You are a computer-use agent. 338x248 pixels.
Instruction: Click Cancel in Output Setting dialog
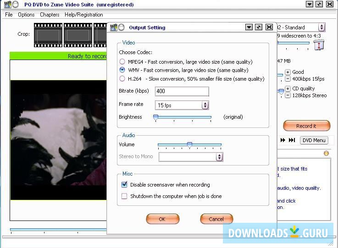tap(216, 219)
